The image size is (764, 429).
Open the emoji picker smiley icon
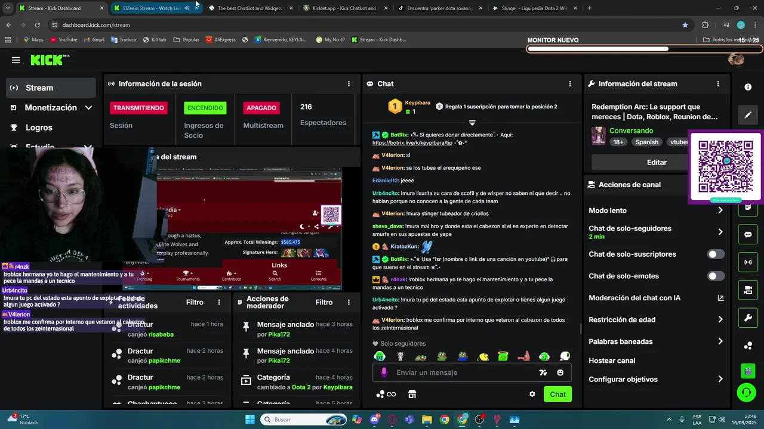point(560,372)
